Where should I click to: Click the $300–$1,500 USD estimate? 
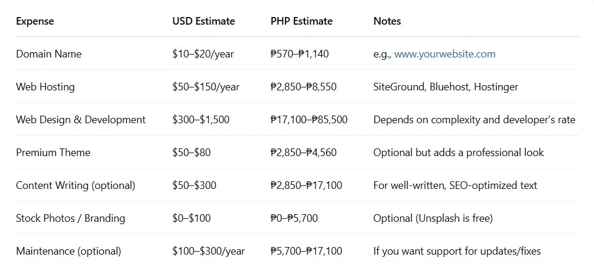pos(201,120)
